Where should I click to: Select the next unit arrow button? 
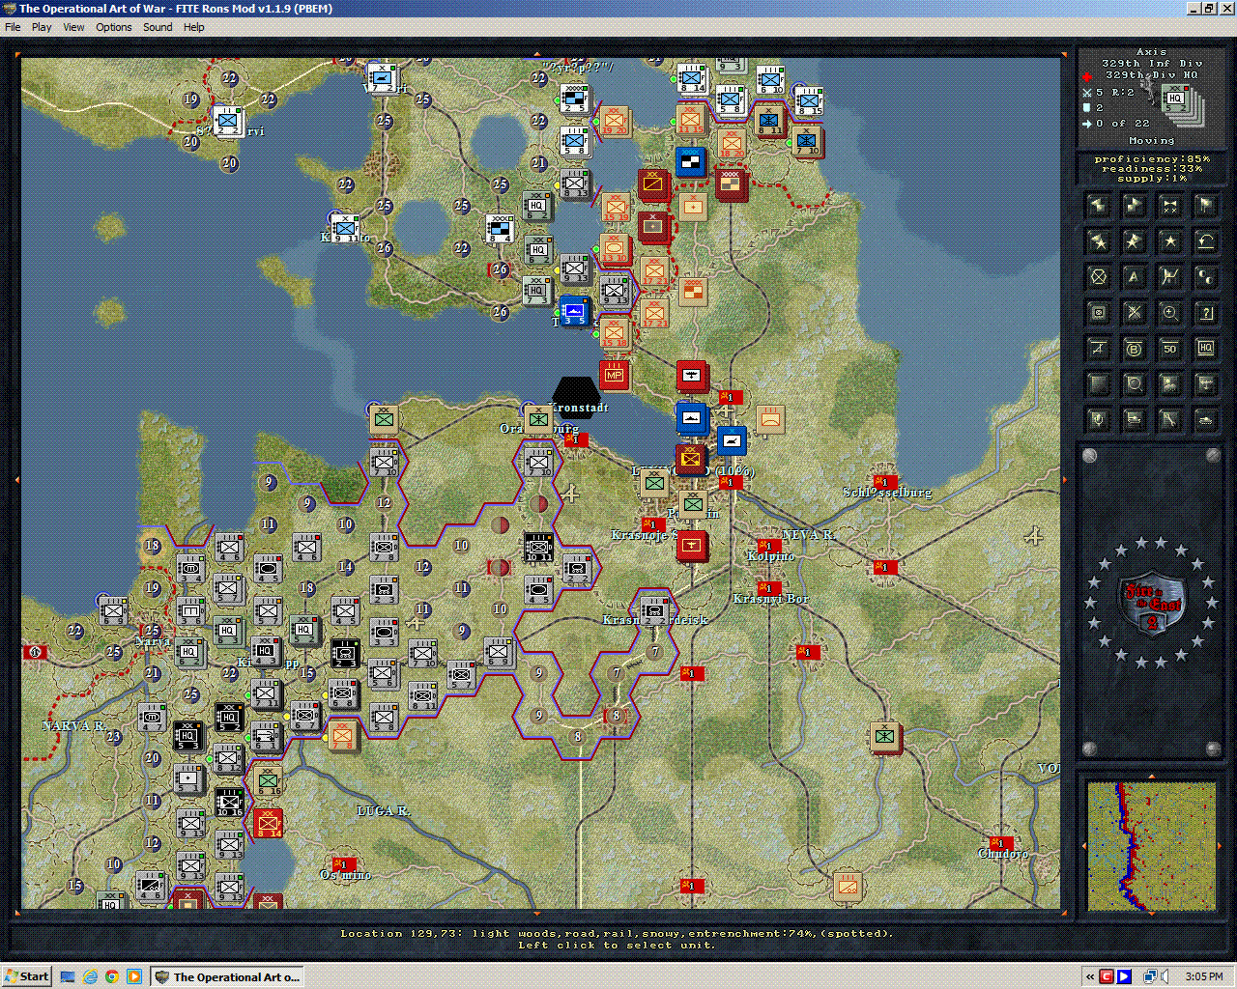pyautogui.click(x=1134, y=206)
